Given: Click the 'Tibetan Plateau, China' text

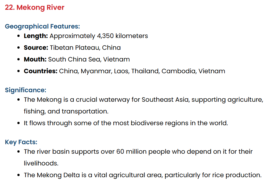Looking at the screenshot, I should coord(85,48).
